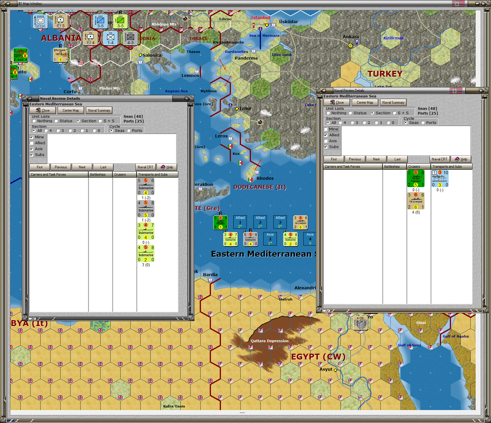Check Allied checkbox in left Naval Review window
This screenshot has height=423, width=491.
[31, 143]
